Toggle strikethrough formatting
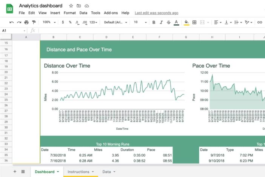This screenshot has height=177, width=265. coord(168,22)
